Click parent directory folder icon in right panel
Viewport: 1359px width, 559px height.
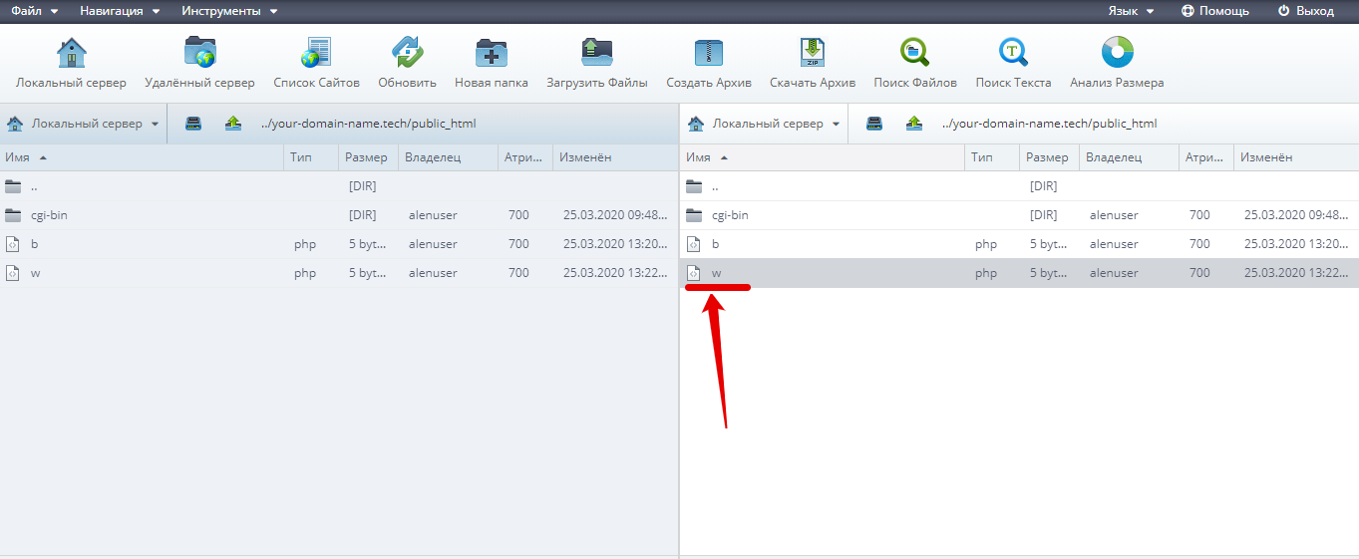pyautogui.click(x=695, y=186)
